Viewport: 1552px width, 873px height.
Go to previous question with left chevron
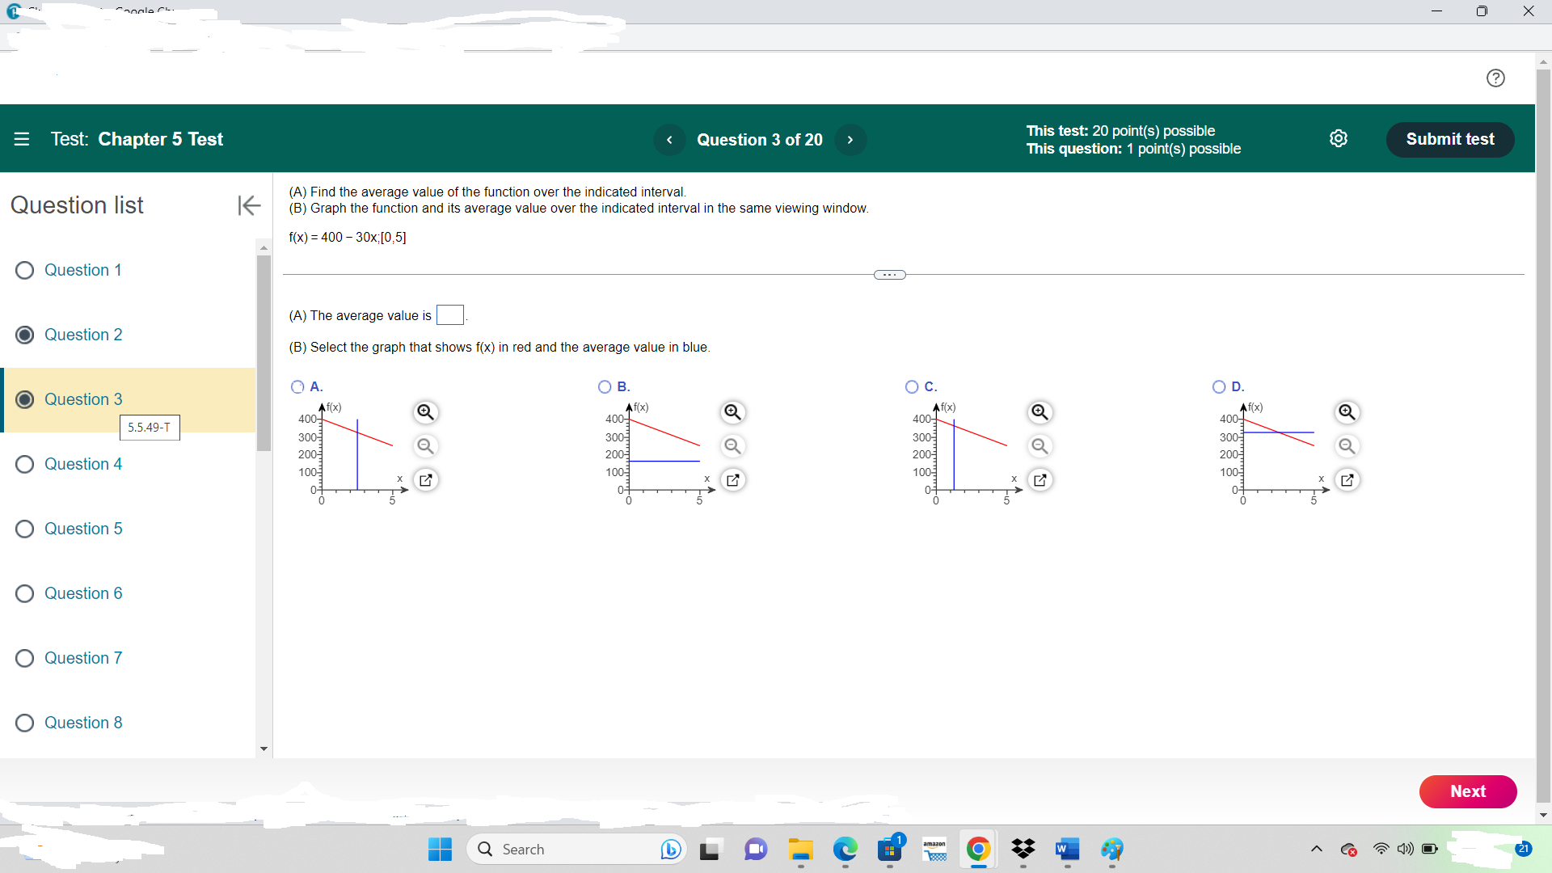click(x=669, y=140)
